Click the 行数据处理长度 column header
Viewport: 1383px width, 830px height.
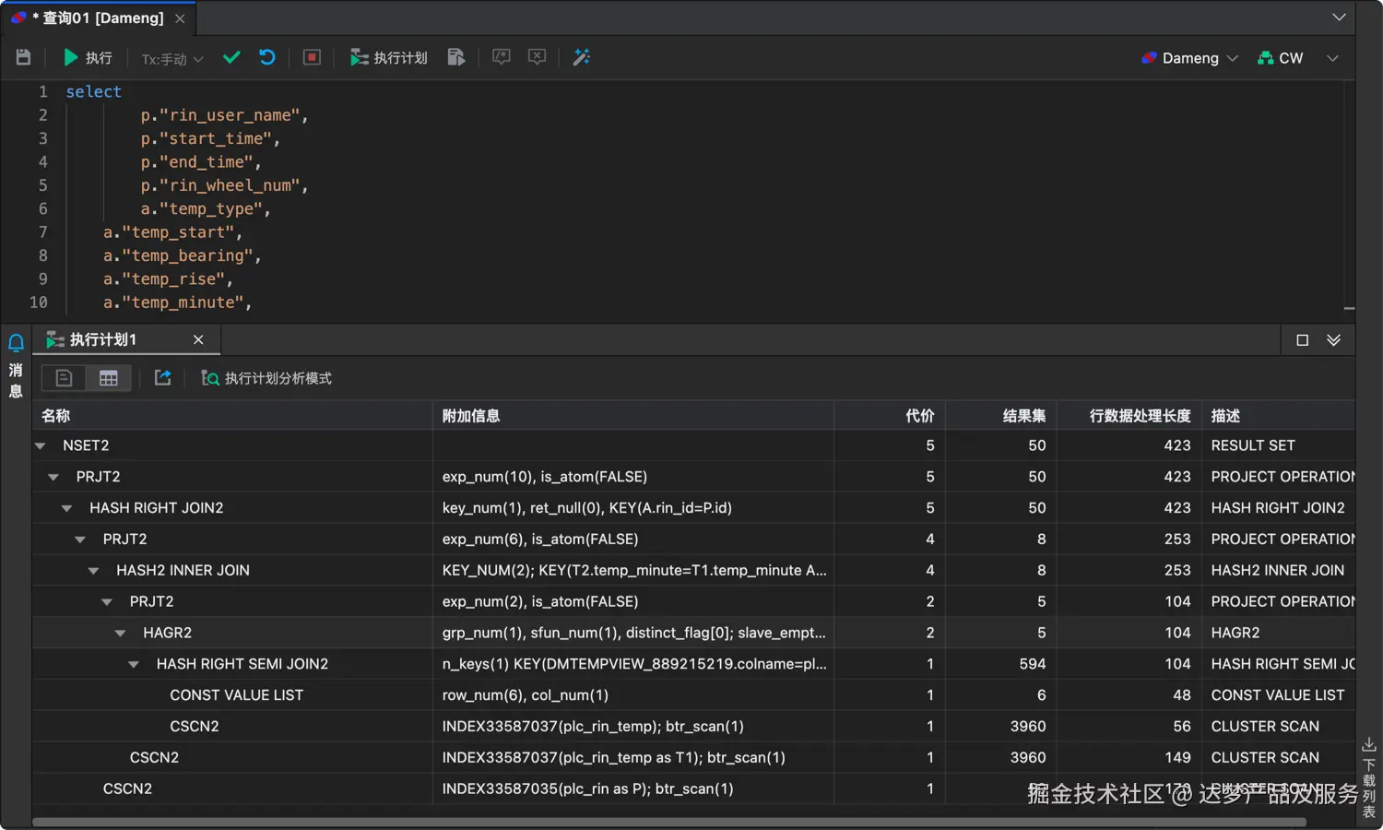[1129, 415]
